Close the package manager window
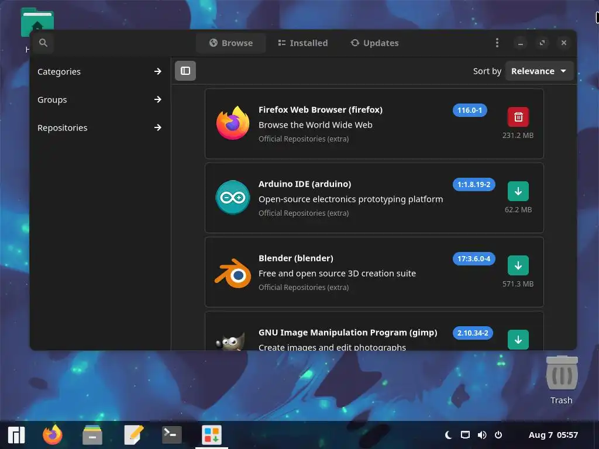This screenshot has height=449, width=599. coord(564,43)
